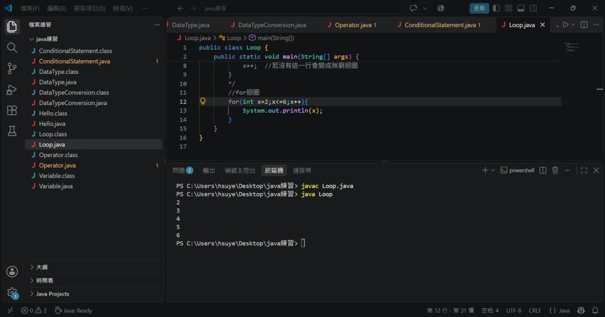
Task: Open hidden menus with title bar ellipsis
Action: pyautogui.click(x=145, y=8)
